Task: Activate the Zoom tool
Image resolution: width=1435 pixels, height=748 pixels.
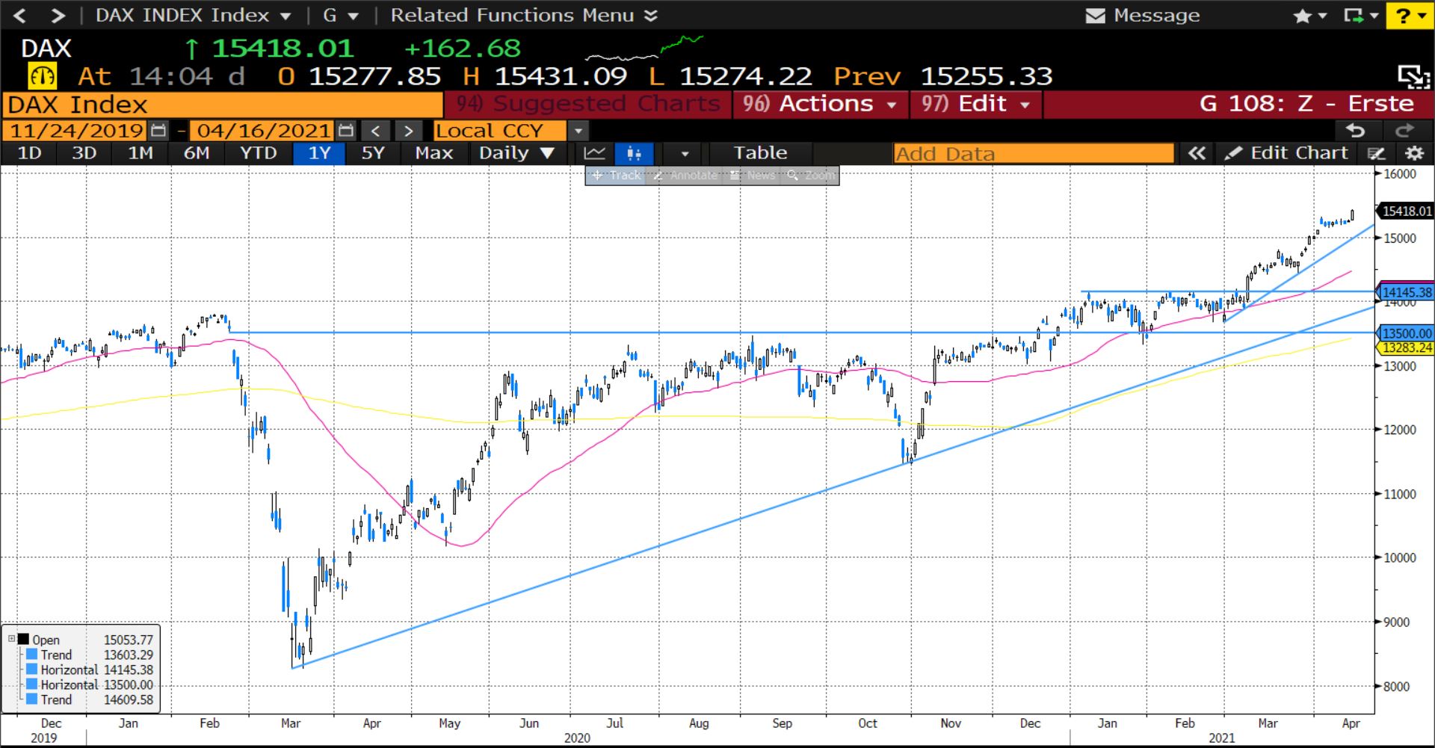Action: (810, 176)
